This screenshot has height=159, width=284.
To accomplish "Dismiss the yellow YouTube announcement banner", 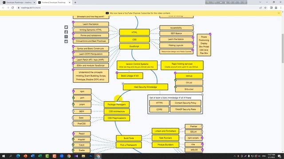I will pos(279,13).
